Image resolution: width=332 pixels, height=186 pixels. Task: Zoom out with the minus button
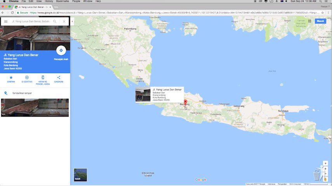click(x=325, y=174)
